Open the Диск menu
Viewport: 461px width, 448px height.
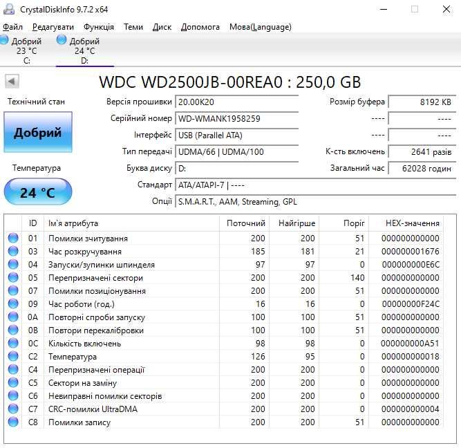tap(162, 27)
